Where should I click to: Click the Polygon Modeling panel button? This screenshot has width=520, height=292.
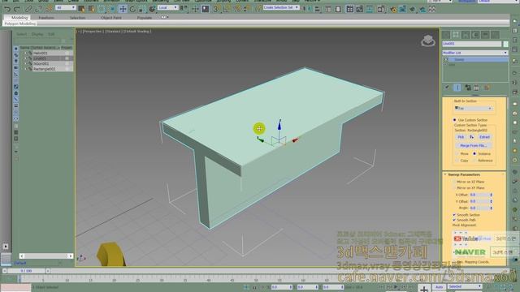(20, 24)
